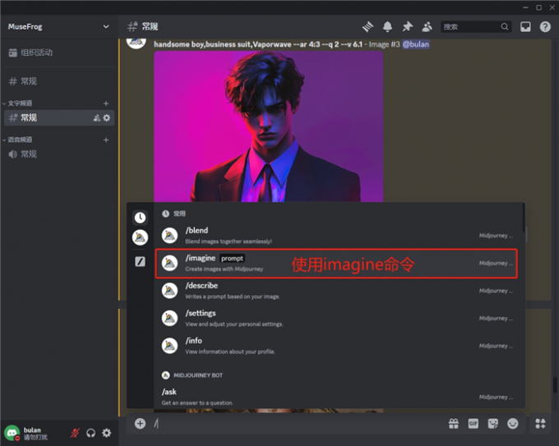The height and width of the screenshot is (446, 559).
Task: Maximize the Discord window
Action: tap(539, 7)
